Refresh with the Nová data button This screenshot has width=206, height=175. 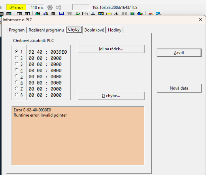[179, 88]
